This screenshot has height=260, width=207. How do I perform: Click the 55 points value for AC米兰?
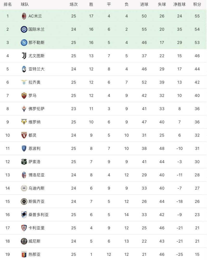(197, 16)
